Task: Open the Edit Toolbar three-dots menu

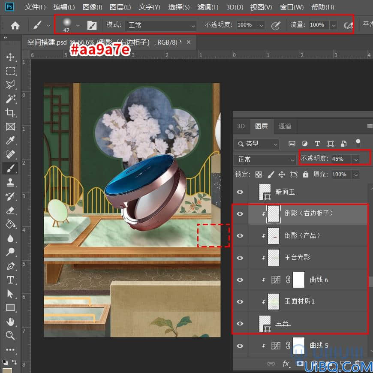Action: pyautogui.click(x=10, y=350)
